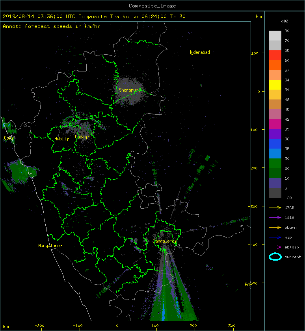Pick the yellow 54 dBZ color swatch
Viewport: 305px width, 331px height.
pyautogui.click(x=275, y=85)
